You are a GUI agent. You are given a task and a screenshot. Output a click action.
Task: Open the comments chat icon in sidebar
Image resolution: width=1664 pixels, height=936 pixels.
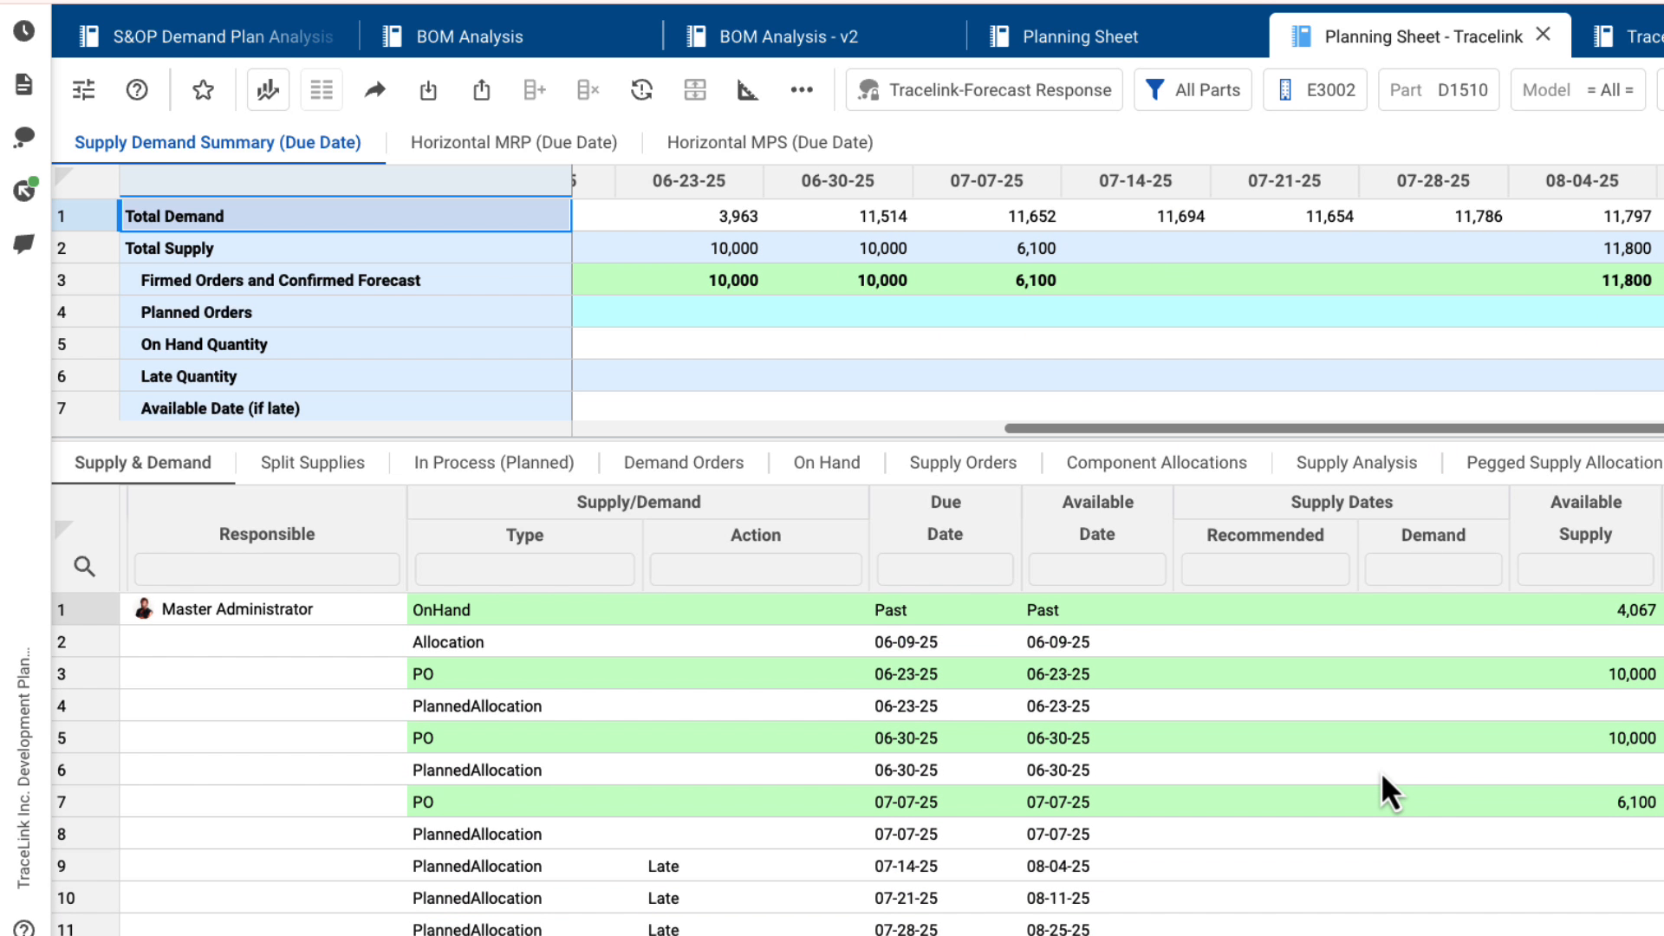(x=23, y=137)
